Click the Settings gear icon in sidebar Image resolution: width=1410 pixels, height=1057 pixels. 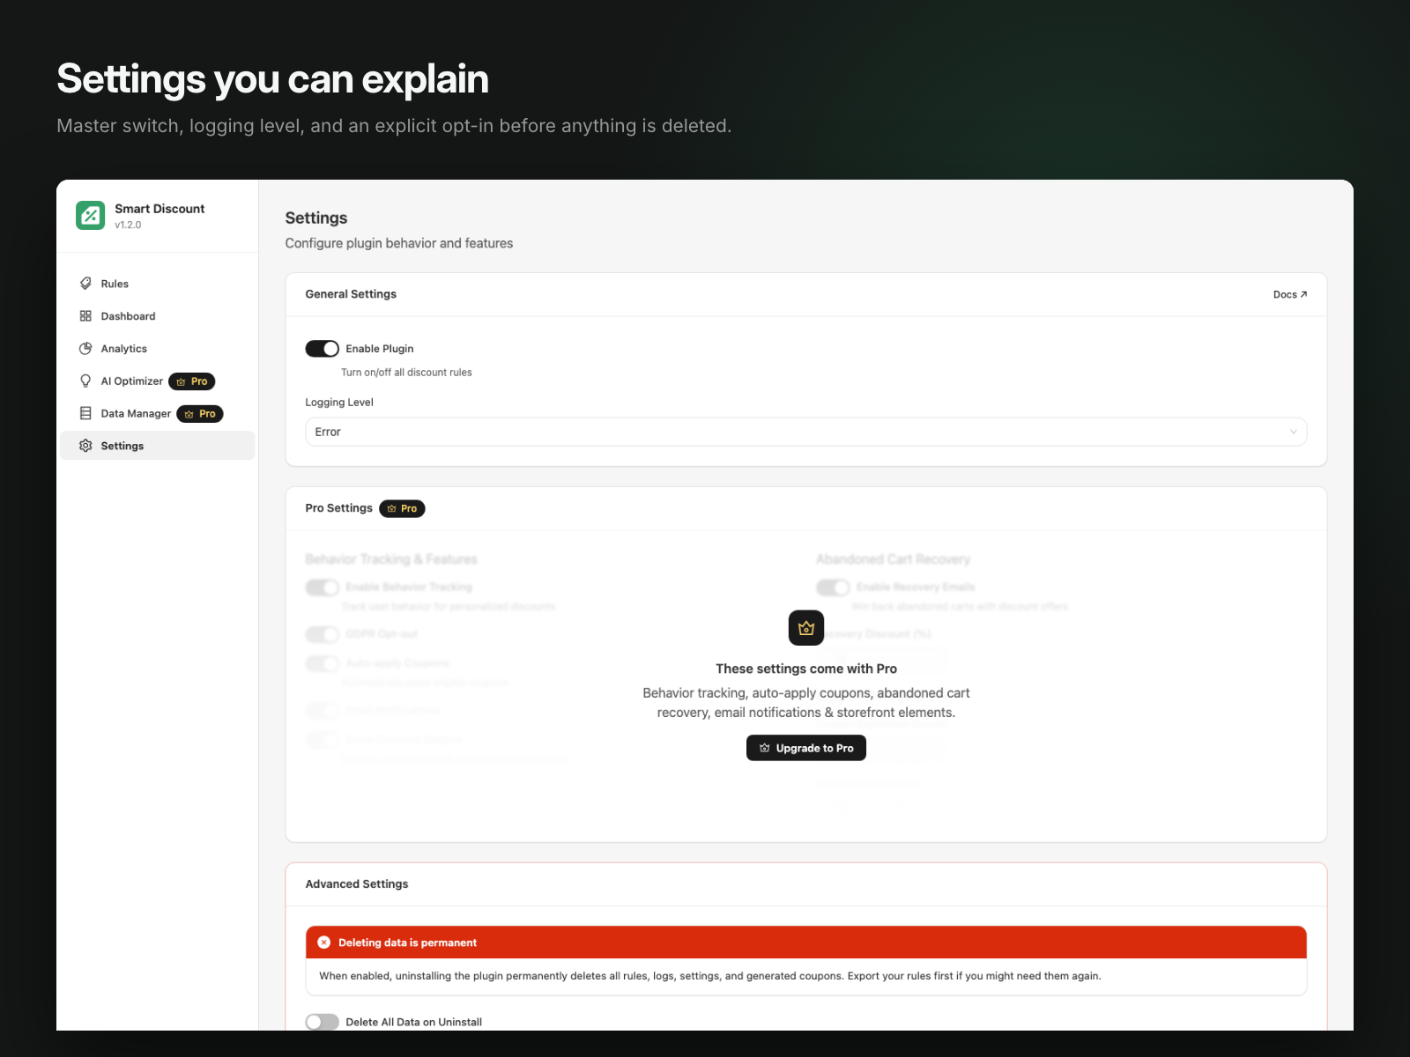(85, 446)
